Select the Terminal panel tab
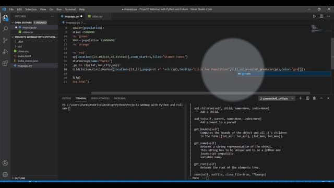Screen dimensions: 334x188 pyautogui.click(x=81, y=98)
